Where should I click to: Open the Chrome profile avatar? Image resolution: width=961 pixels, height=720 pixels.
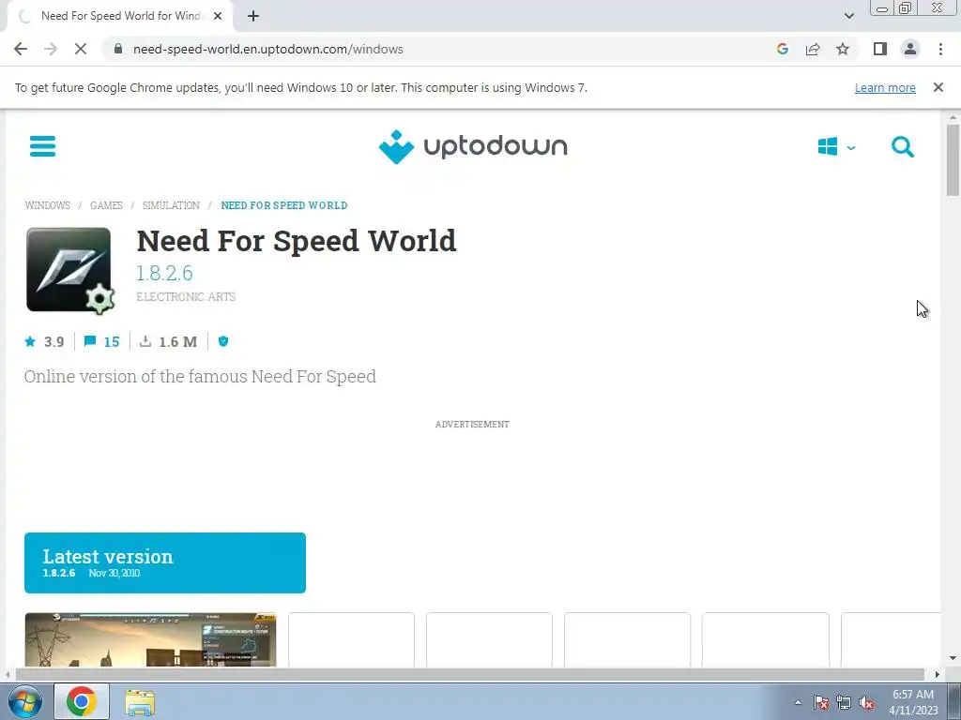click(910, 49)
